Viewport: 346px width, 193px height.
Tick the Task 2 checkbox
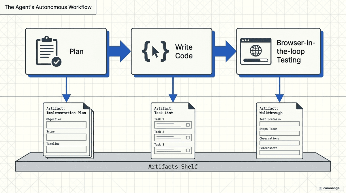click(x=188, y=138)
